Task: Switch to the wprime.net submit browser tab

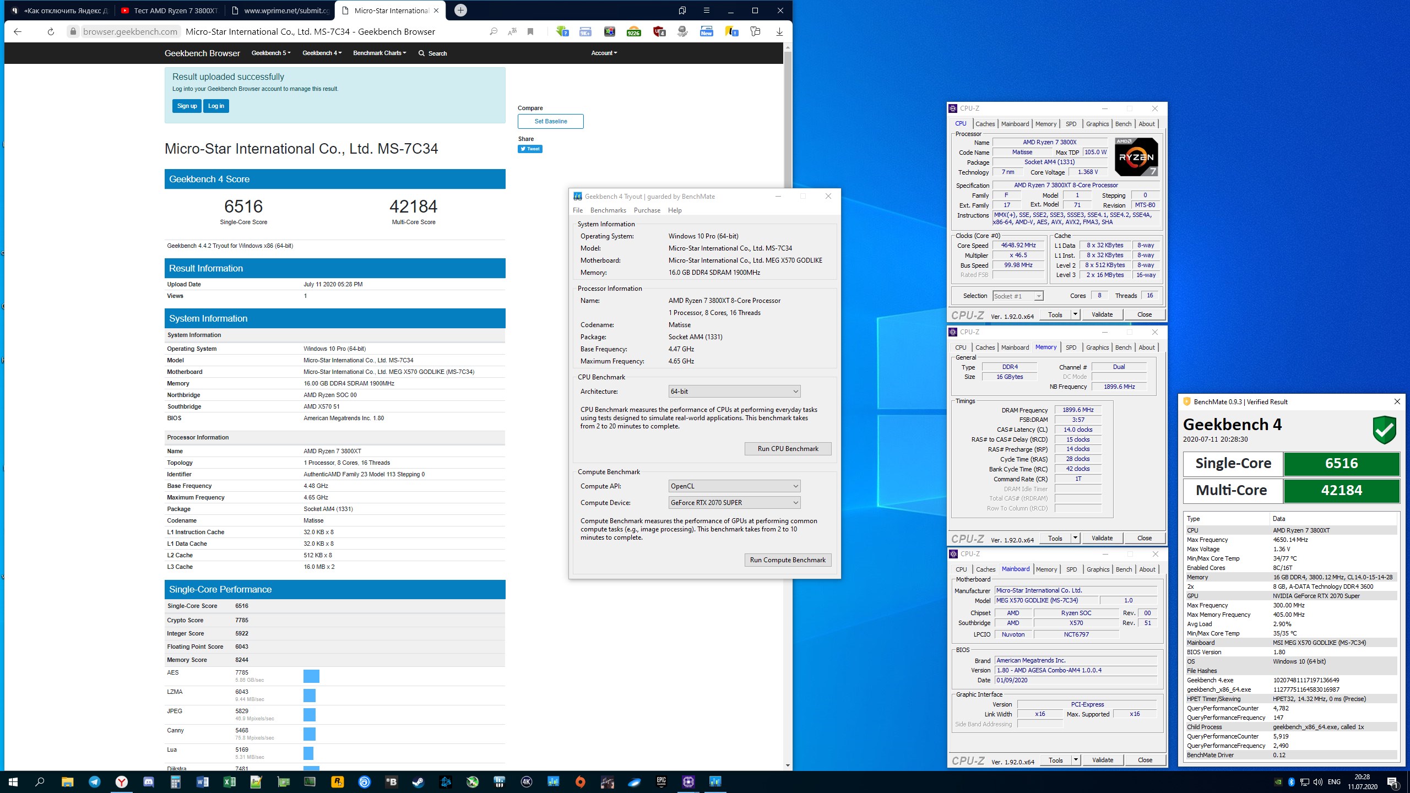Action: [x=280, y=10]
